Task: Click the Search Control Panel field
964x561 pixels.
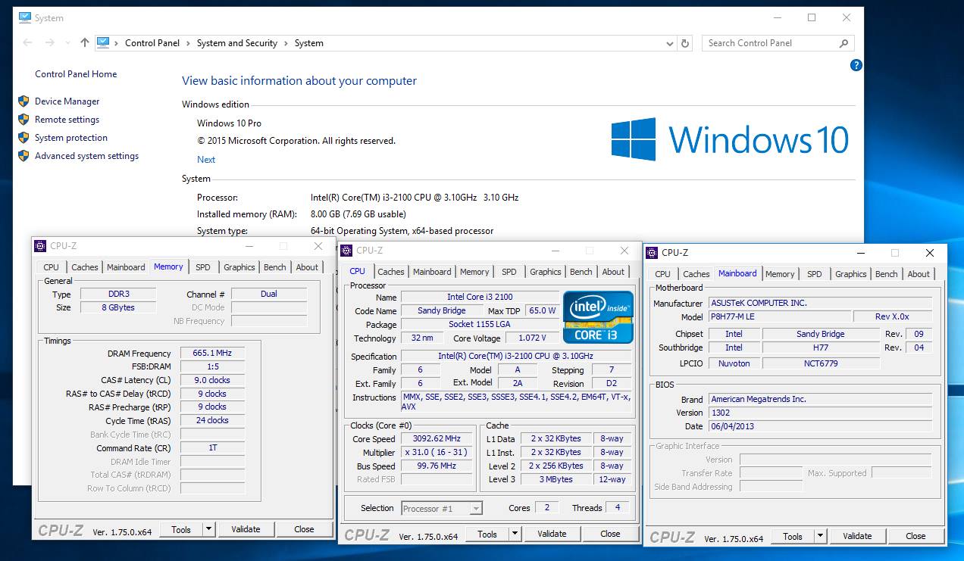Action: pos(769,43)
